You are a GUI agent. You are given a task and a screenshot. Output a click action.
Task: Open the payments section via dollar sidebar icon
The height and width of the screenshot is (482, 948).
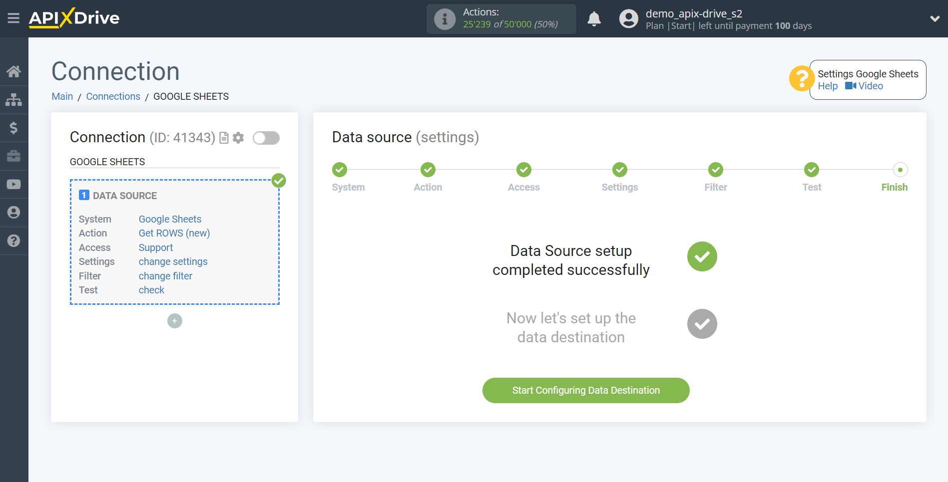14,128
